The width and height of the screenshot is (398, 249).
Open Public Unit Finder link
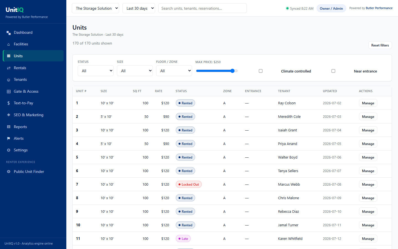[33, 172]
